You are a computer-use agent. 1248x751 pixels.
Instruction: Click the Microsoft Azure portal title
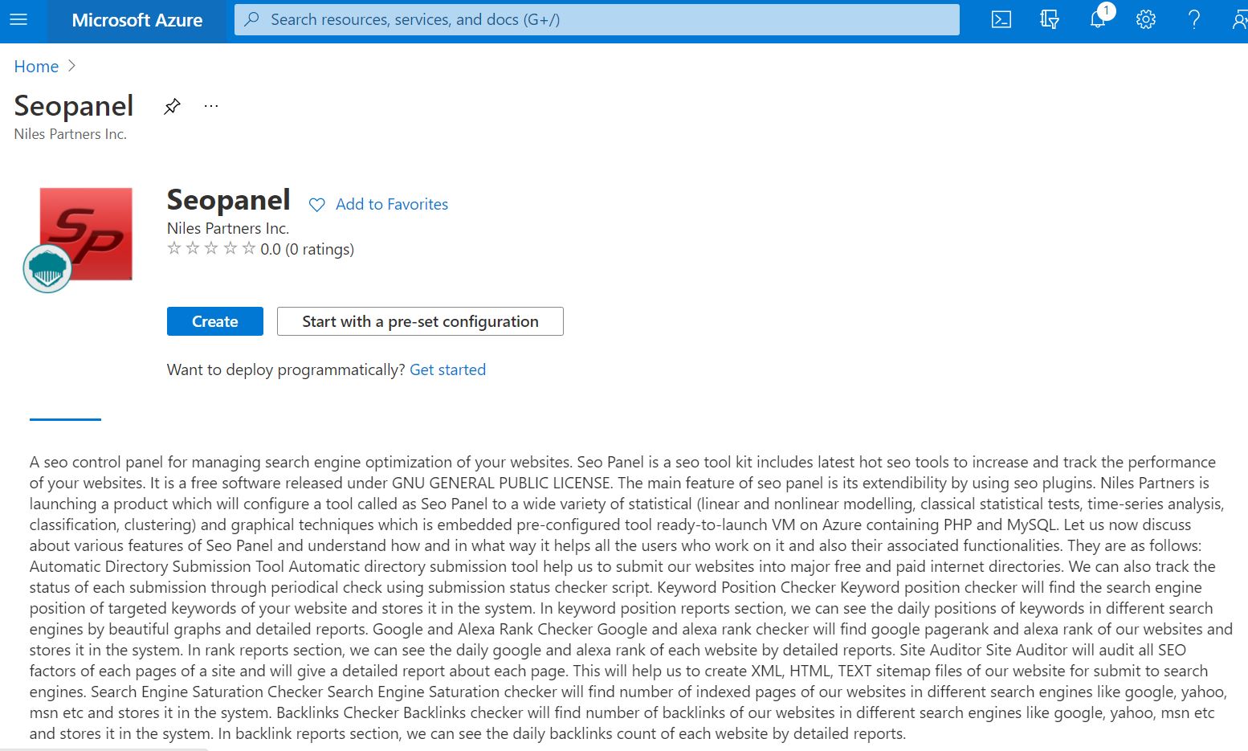click(x=137, y=20)
